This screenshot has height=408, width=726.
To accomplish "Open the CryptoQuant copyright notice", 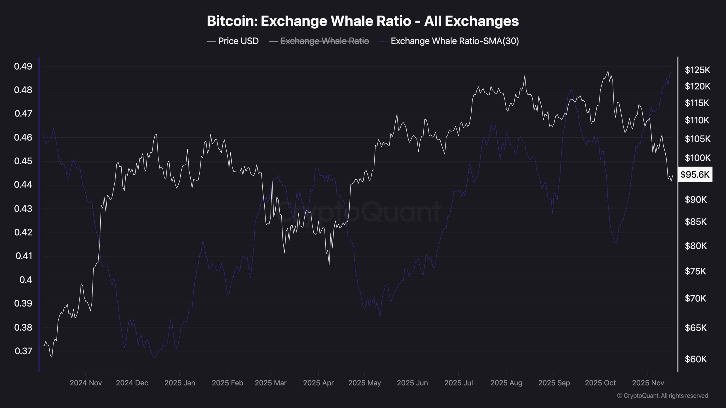I will pyautogui.click(x=662, y=396).
